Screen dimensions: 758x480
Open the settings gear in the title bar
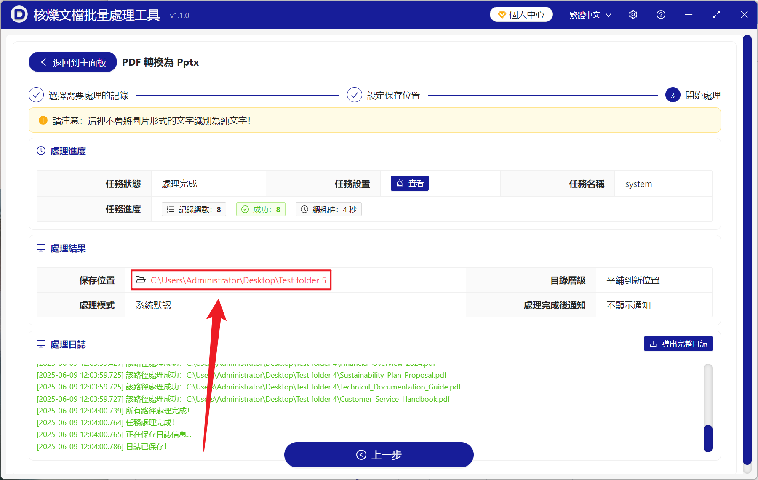click(x=633, y=14)
